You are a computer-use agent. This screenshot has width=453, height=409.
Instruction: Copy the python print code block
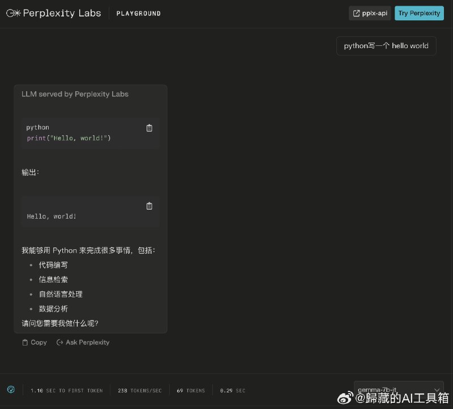coord(149,128)
